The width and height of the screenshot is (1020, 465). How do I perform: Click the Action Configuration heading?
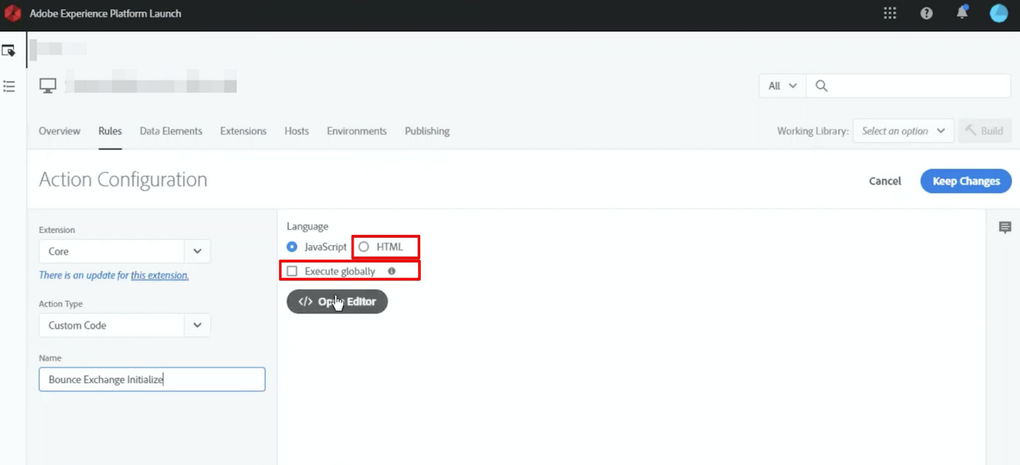click(123, 180)
